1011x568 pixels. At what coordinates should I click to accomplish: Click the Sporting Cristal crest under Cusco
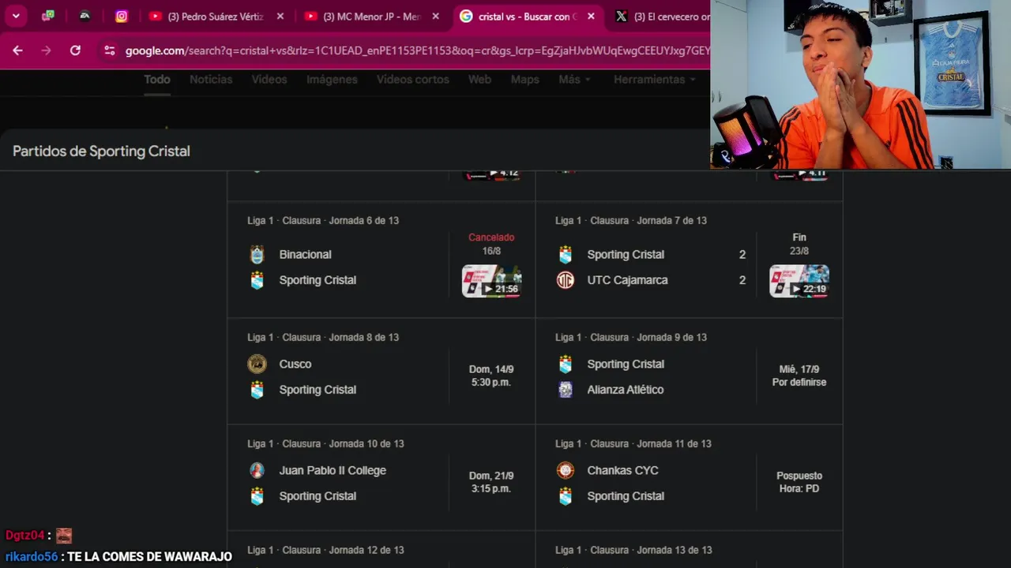pos(257,390)
